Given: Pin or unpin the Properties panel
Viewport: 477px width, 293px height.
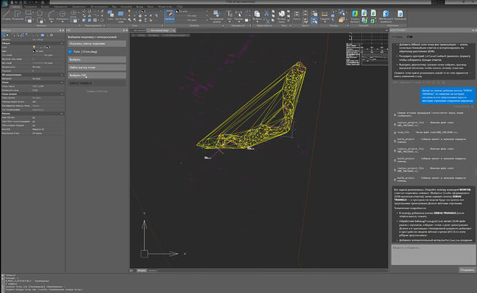Looking at the screenshot, I should [60, 30].
